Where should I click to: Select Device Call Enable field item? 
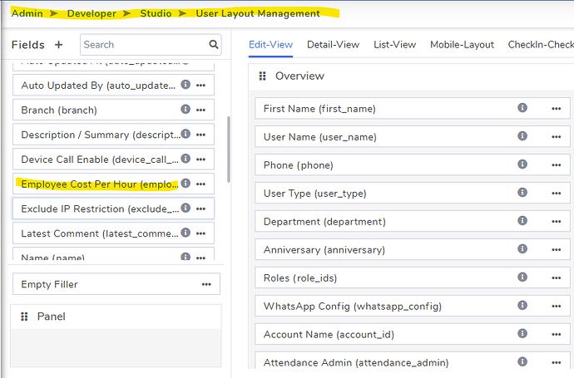pyautogui.click(x=113, y=159)
